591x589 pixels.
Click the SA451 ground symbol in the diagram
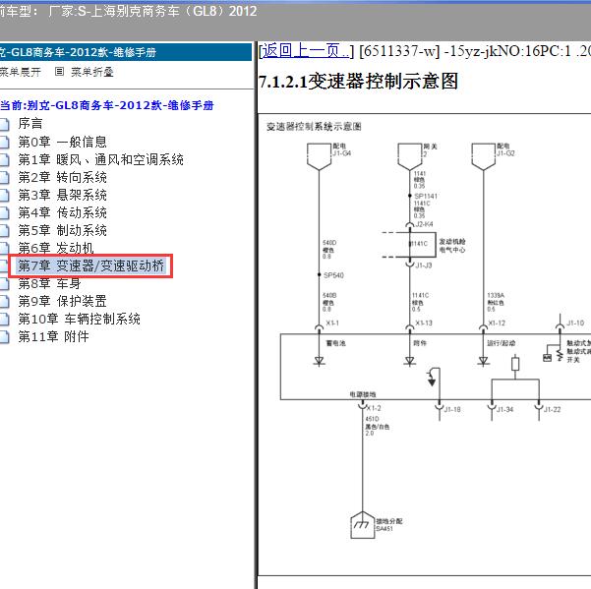[x=363, y=525]
